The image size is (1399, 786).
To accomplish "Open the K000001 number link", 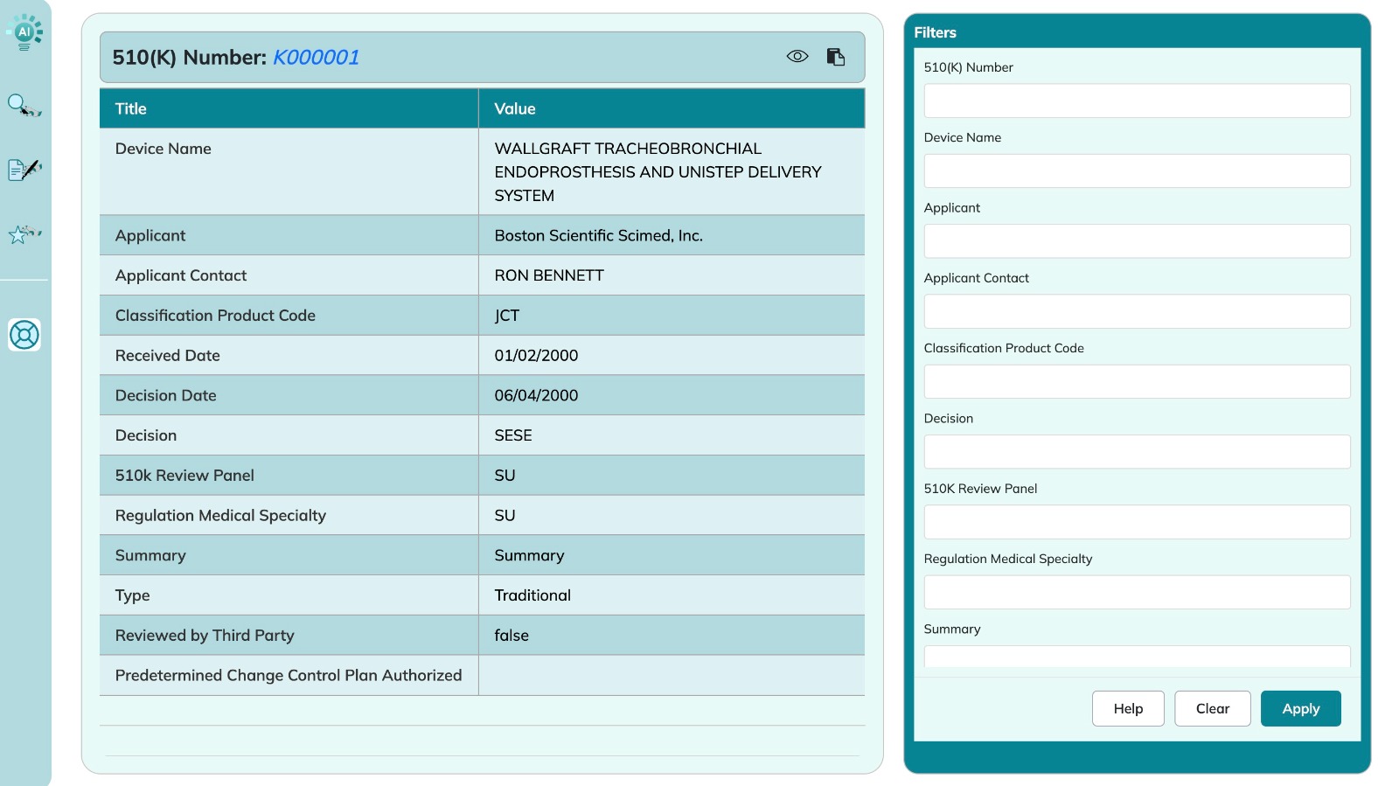I will pos(316,58).
